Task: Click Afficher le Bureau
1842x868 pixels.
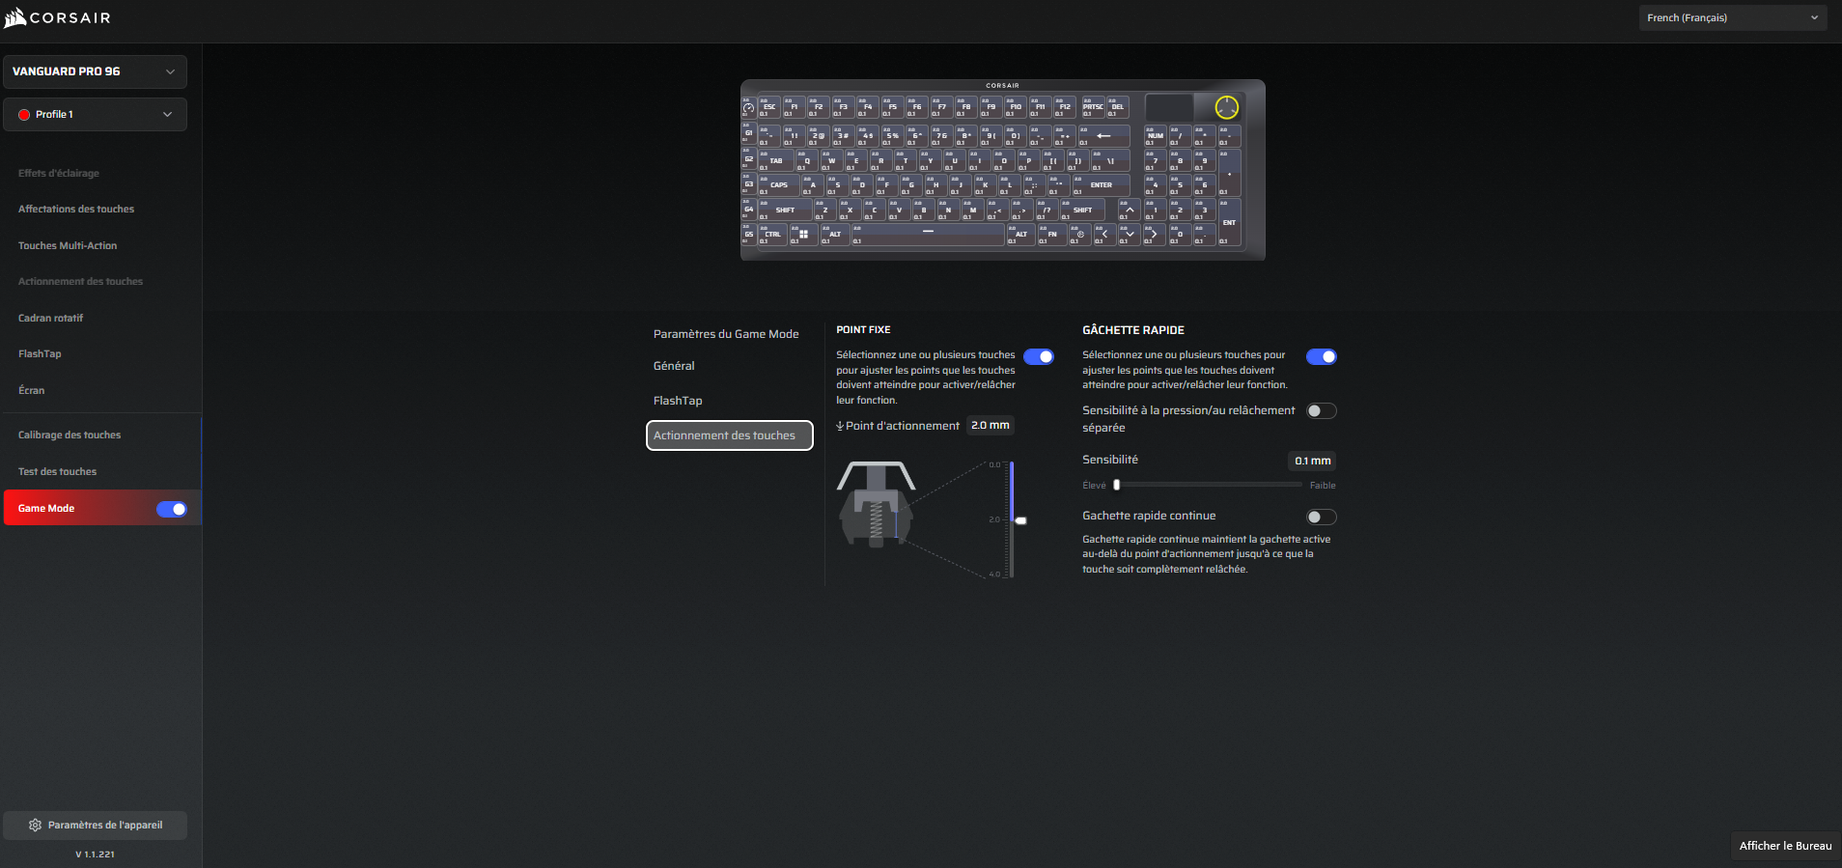Action: [1785, 846]
